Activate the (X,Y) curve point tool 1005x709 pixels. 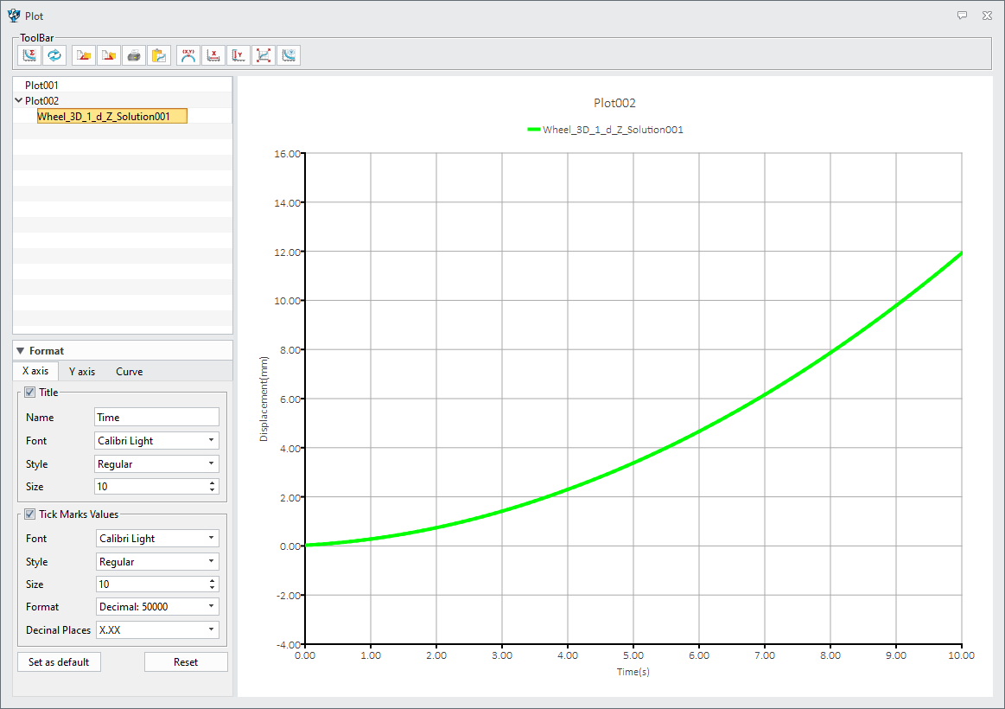pyautogui.click(x=188, y=56)
